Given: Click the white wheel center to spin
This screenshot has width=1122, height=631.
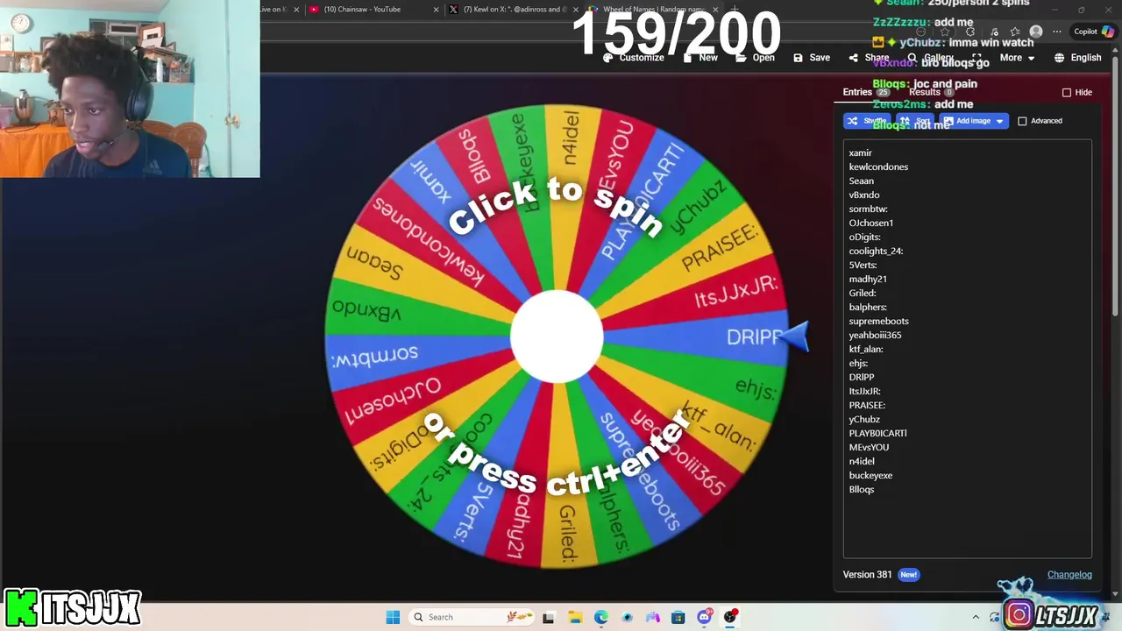Looking at the screenshot, I should click(x=557, y=337).
